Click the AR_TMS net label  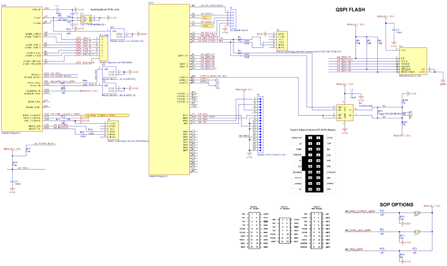click(203, 119)
